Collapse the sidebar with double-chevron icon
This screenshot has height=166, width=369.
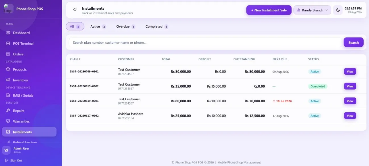pos(75,10)
